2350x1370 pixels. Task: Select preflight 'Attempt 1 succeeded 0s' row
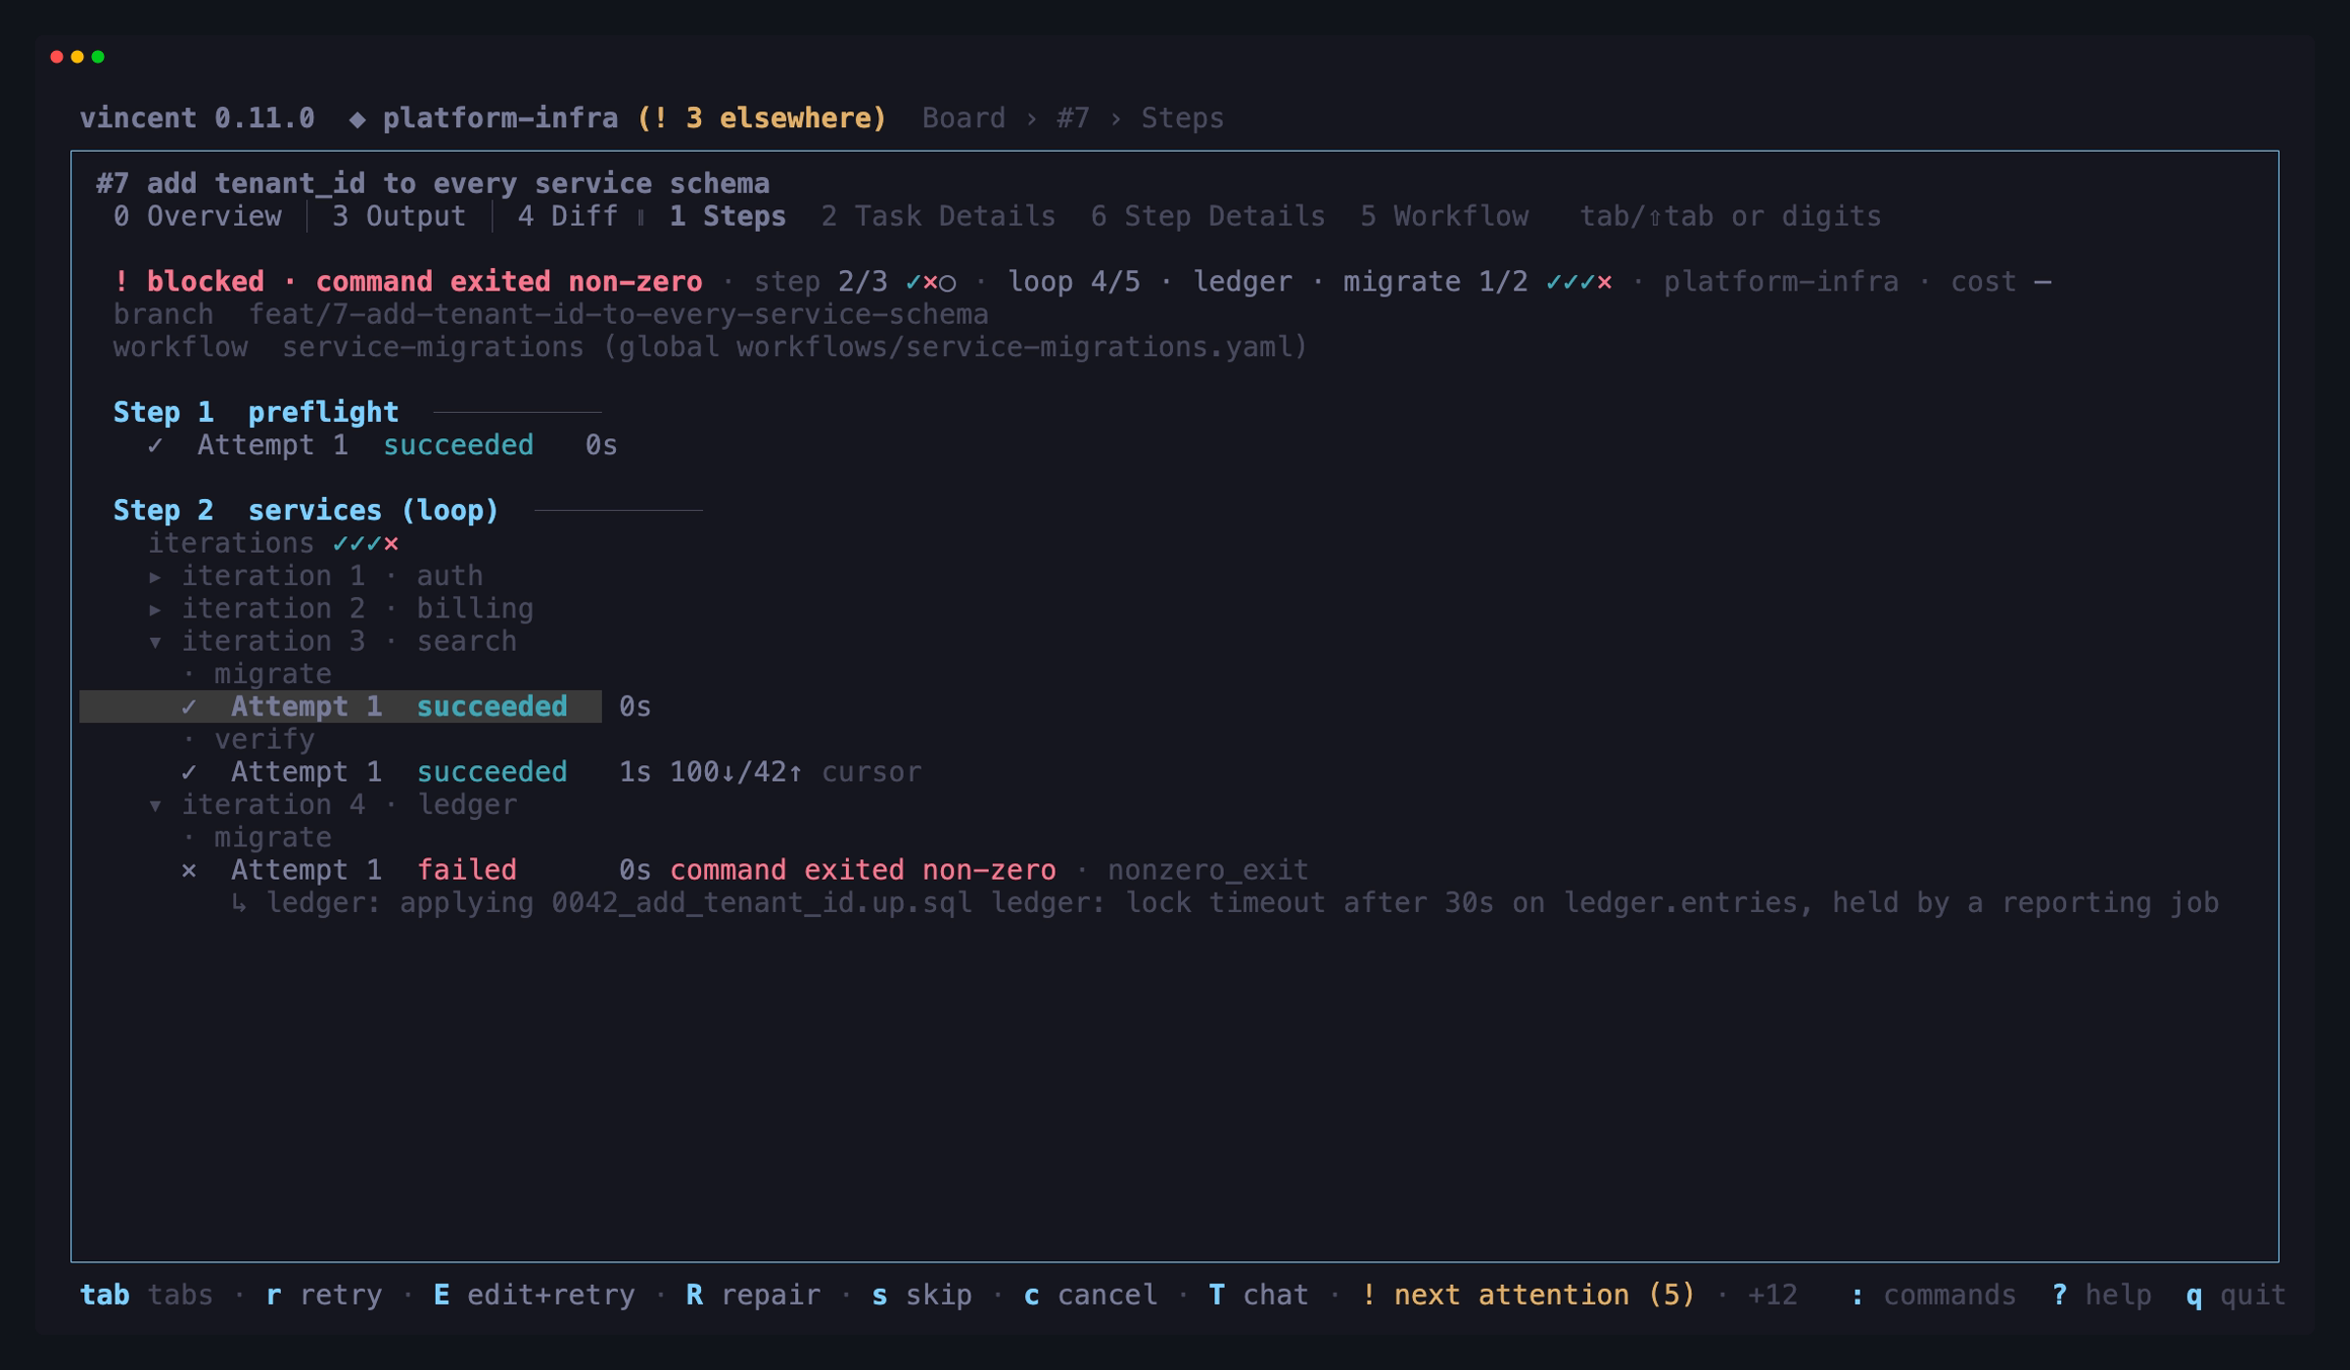382,445
